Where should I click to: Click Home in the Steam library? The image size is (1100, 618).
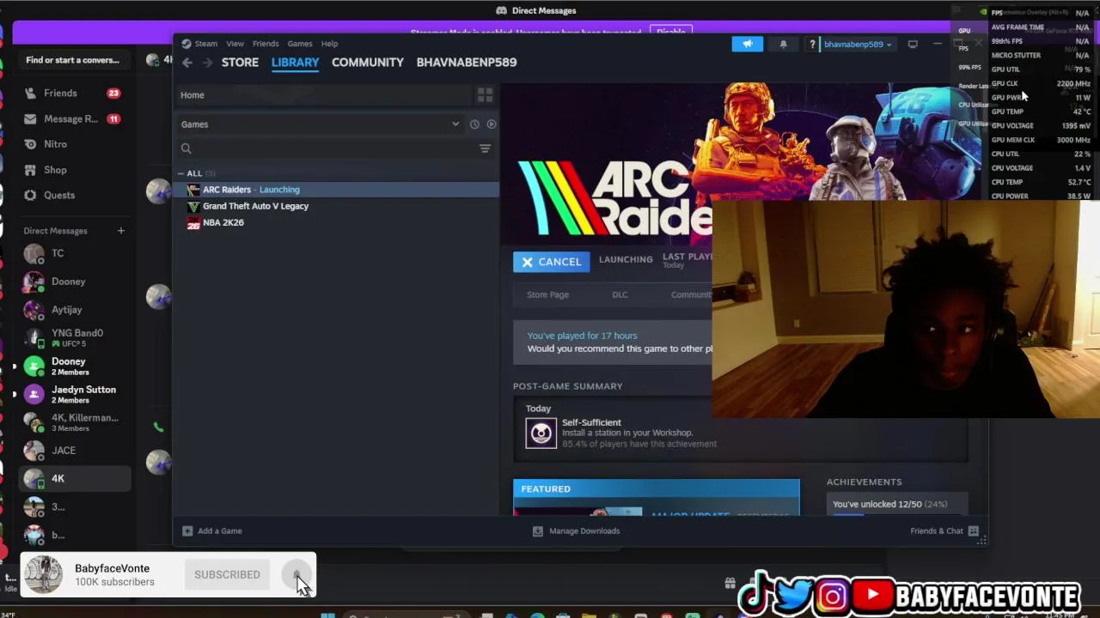click(x=192, y=95)
